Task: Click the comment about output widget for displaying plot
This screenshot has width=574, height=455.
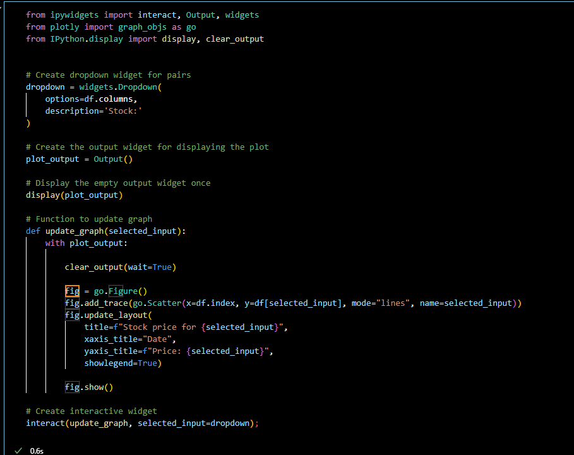Action: coord(147,147)
